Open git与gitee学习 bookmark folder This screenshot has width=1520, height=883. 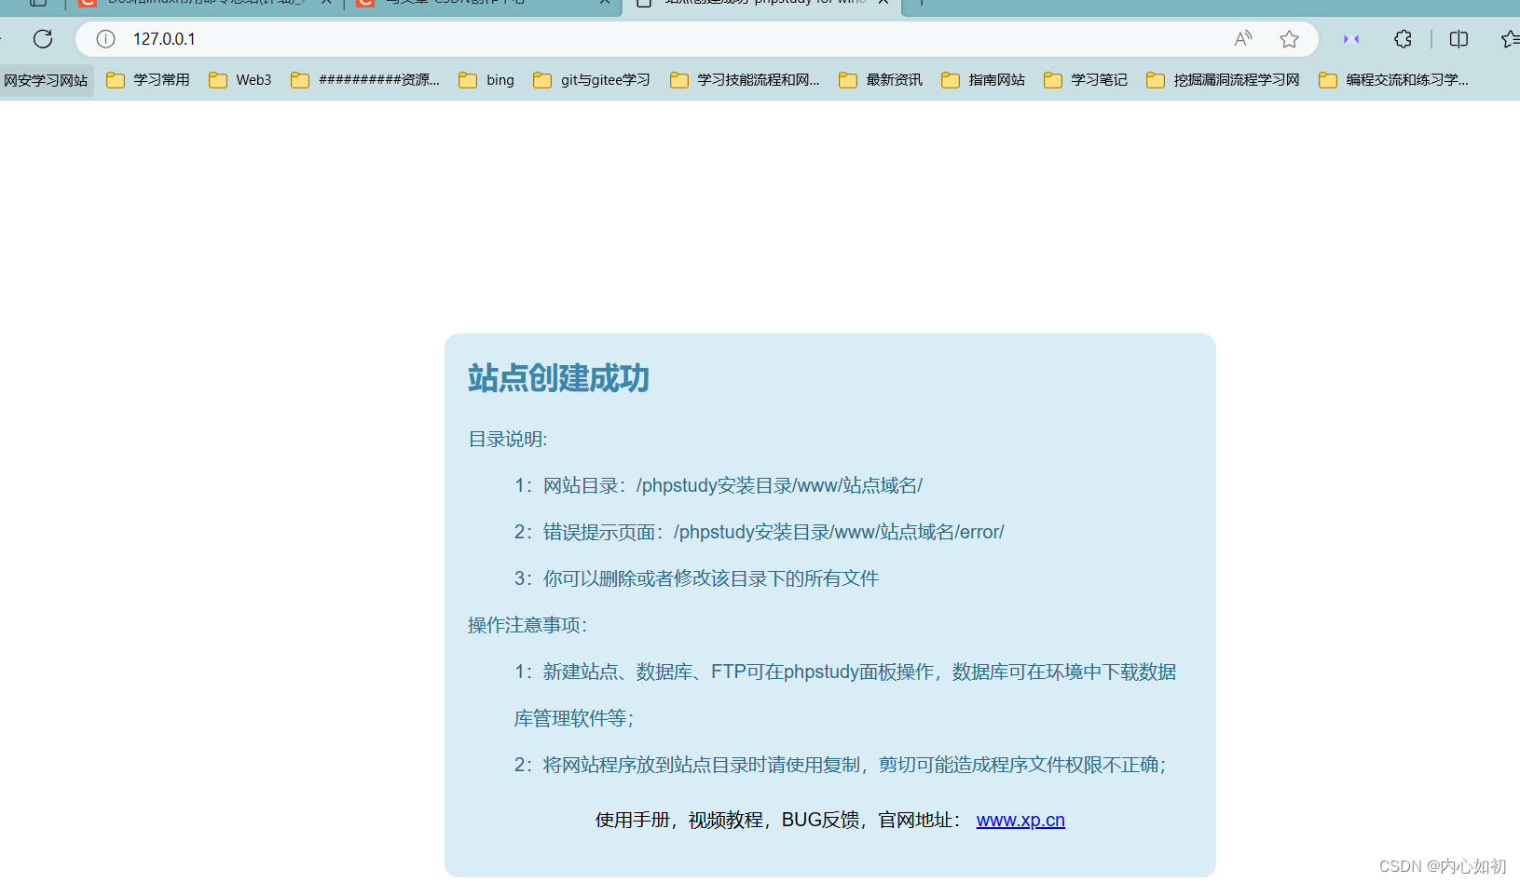592,80
